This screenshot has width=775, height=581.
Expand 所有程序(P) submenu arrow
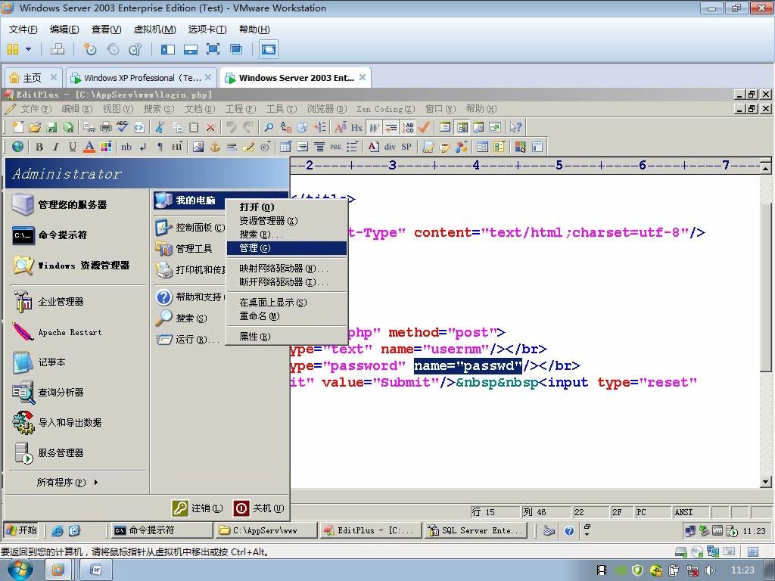click(x=96, y=482)
